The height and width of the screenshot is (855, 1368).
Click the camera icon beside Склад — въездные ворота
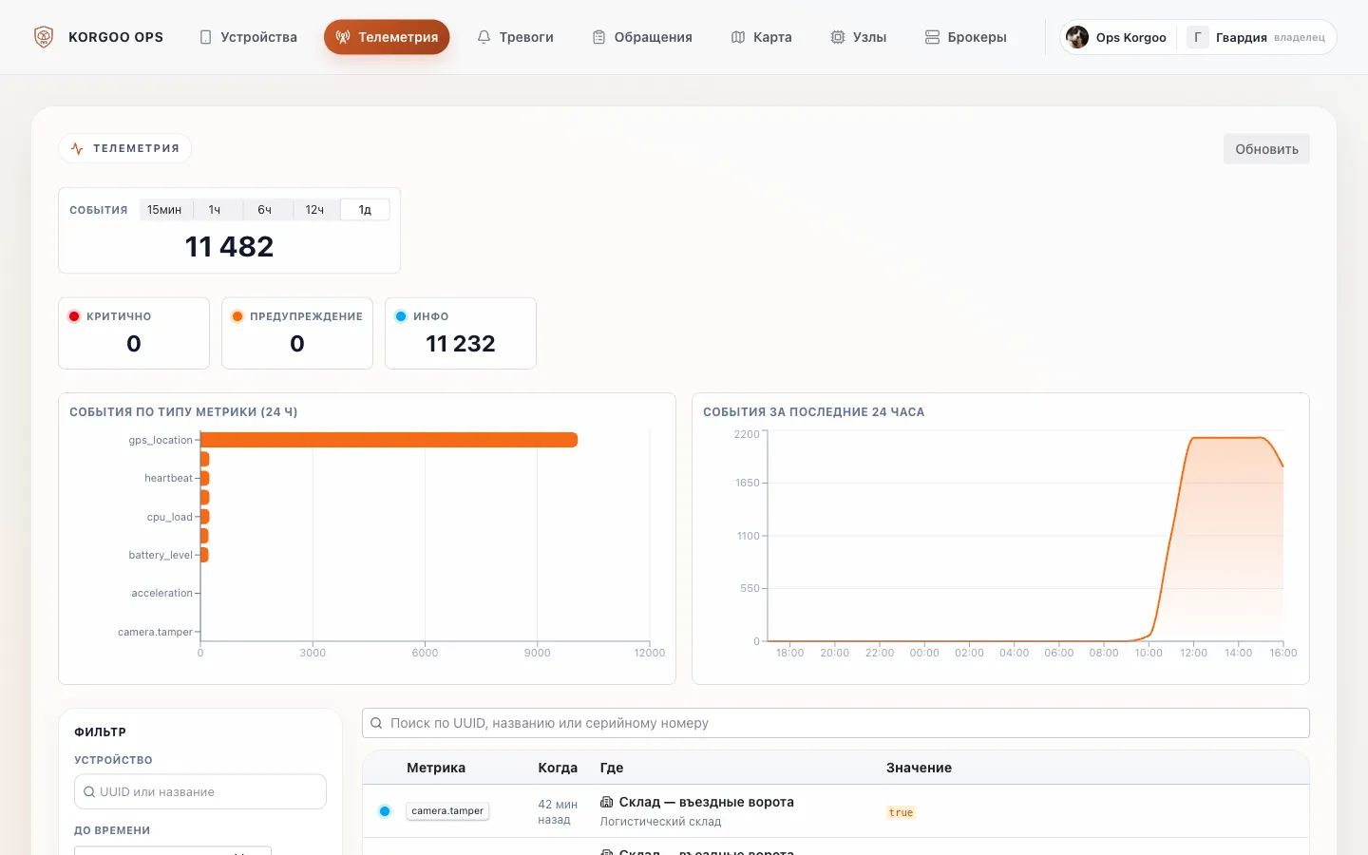(606, 802)
